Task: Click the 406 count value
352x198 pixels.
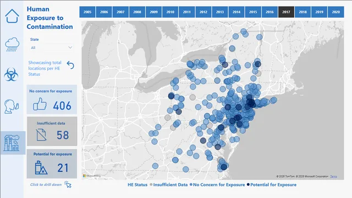Action: 62,106
